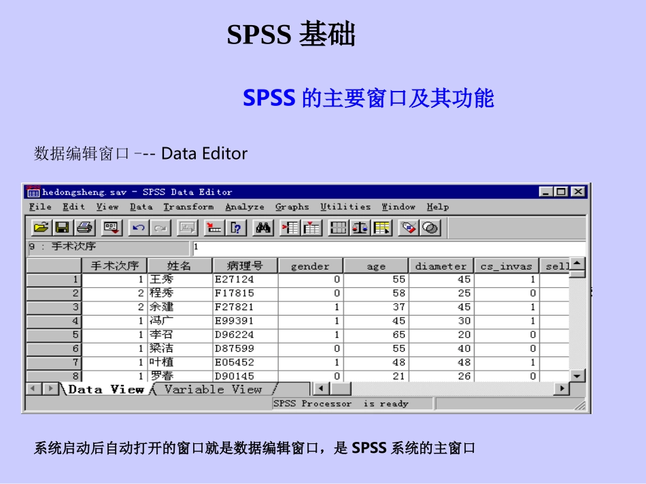
Task: Open the Edit menu
Action: pos(73,207)
